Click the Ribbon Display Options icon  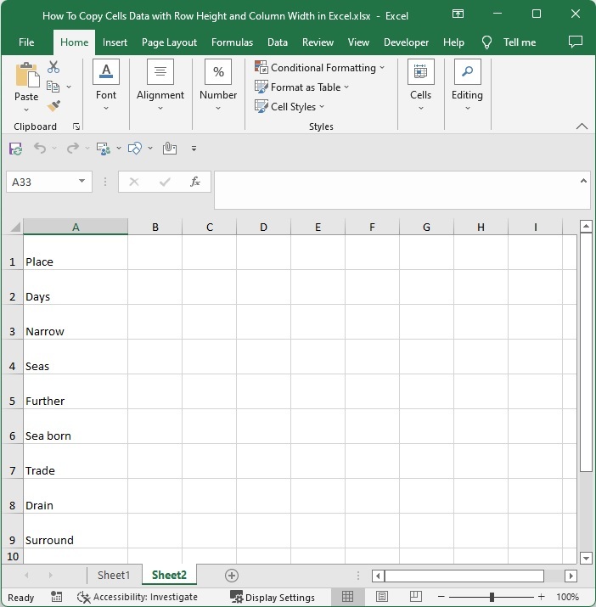coord(458,14)
